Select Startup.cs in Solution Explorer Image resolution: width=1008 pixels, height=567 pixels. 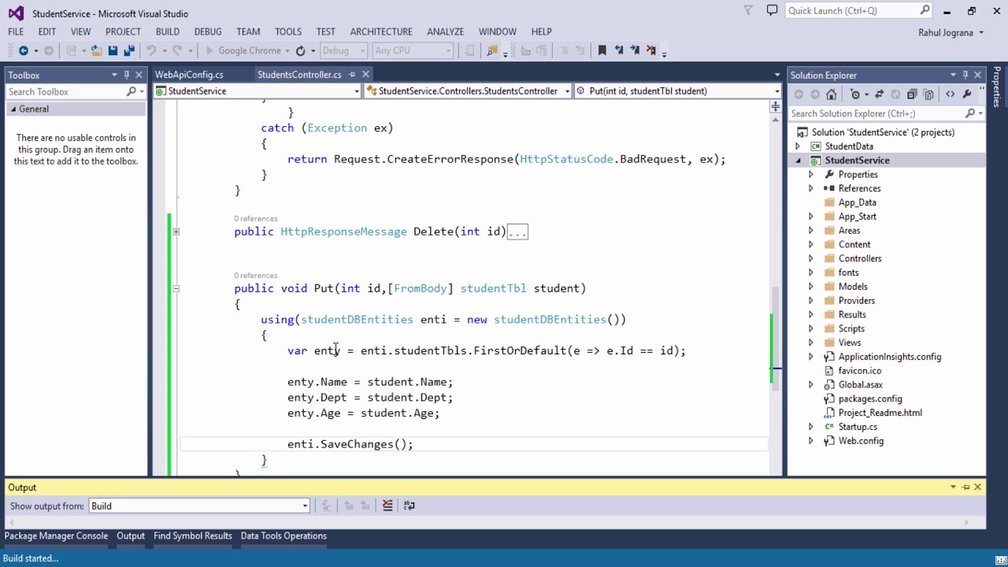(858, 427)
